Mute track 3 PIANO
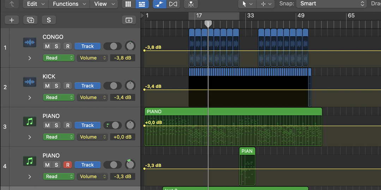 pos(47,125)
